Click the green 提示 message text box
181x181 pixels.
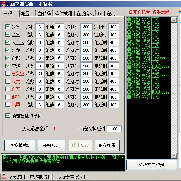pyautogui.click(x=64, y=162)
